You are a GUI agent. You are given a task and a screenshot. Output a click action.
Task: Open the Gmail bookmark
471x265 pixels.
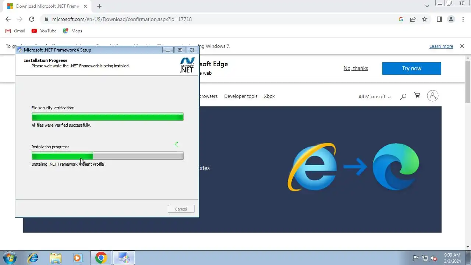tap(15, 31)
